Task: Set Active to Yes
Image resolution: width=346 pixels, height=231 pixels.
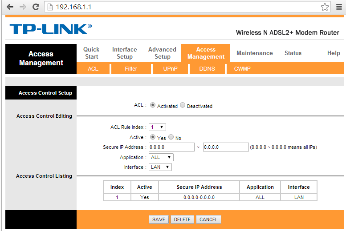Action: click(153, 137)
